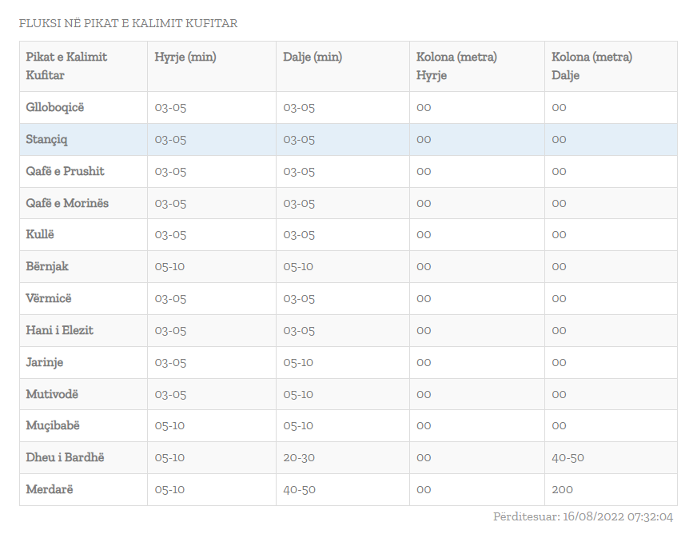Click the Dalje (min) column header
This screenshot has width=689, height=542.
313,57
